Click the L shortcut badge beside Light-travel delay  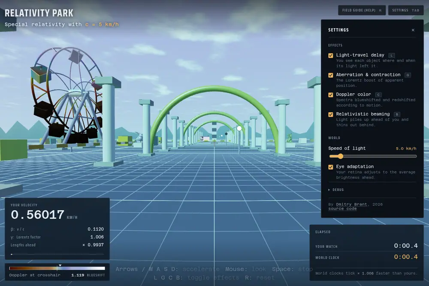pos(392,55)
